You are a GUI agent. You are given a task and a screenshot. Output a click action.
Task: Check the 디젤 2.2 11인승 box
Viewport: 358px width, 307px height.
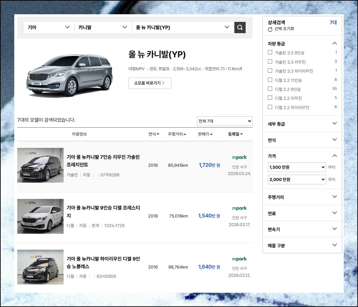tap(270, 80)
